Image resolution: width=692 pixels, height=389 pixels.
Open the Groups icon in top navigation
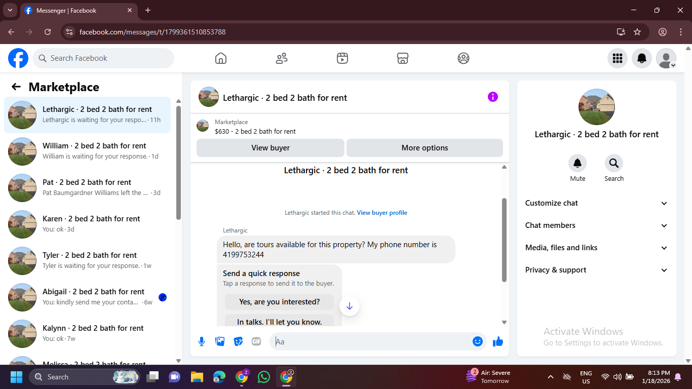click(464, 58)
